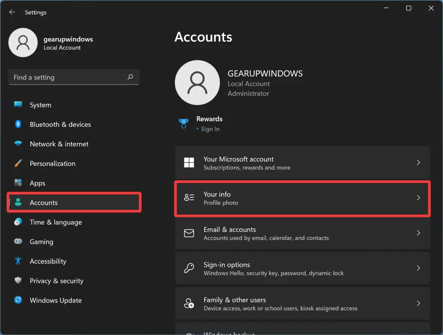Expand the Your info chevron arrow
443x335 pixels.
pos(418,198)
